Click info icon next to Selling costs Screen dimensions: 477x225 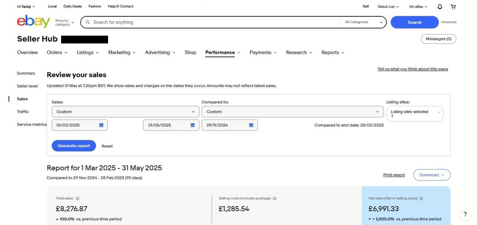(275, 199)
